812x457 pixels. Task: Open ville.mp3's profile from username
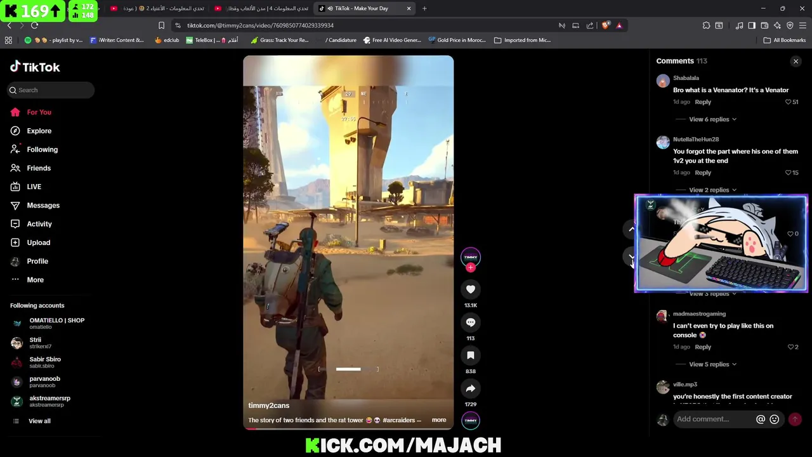pos(685,385)
